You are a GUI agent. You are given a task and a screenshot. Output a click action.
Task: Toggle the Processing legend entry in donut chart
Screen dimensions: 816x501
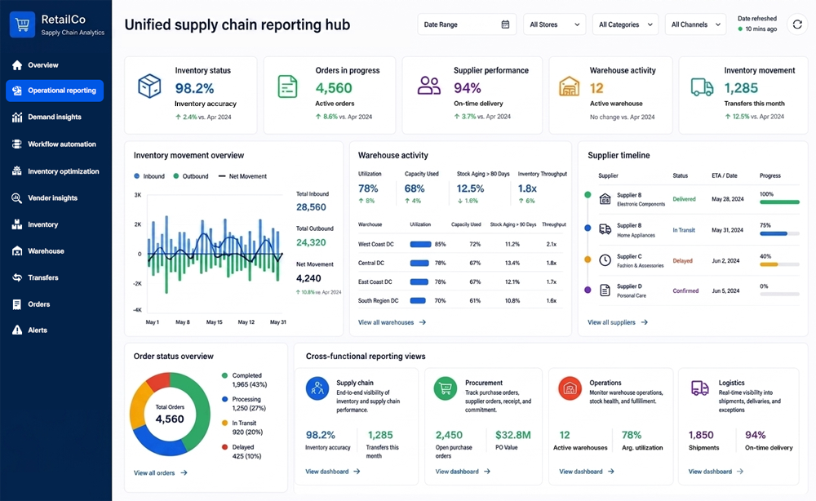243,404
